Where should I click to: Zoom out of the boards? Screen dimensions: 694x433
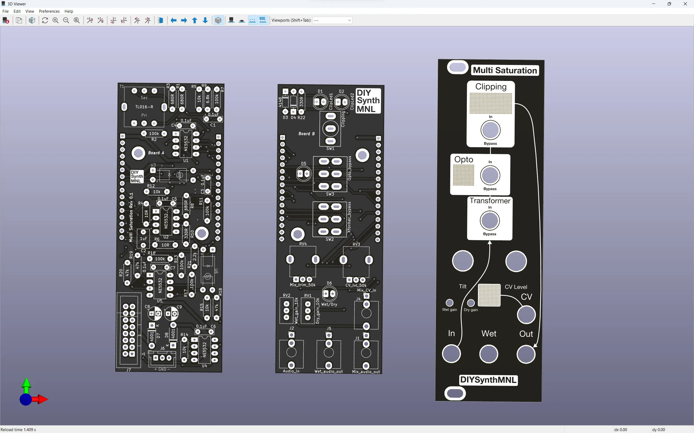coord(66,20)
